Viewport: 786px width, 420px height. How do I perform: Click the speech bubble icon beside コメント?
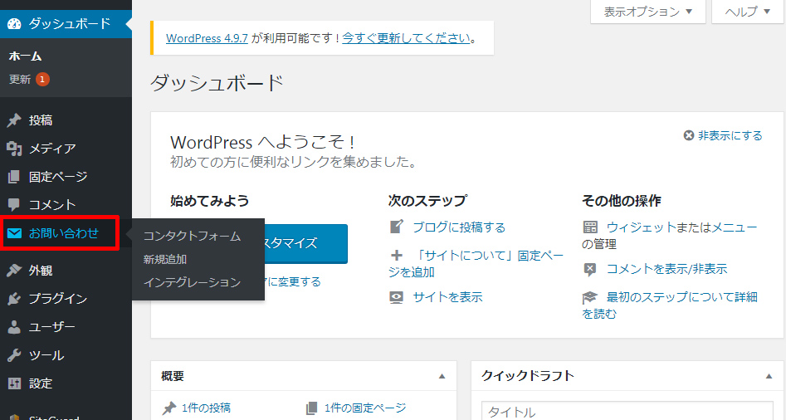[x=14, y=205]
